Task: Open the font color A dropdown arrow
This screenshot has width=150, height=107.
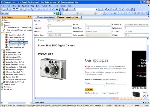Action: (x=107, y=13)
